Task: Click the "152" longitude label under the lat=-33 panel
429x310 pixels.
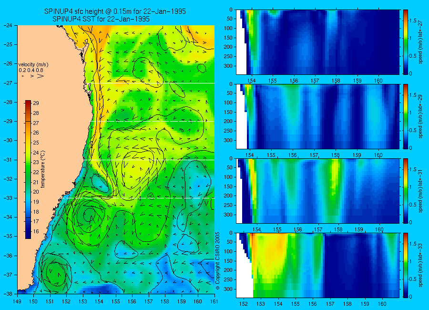Action: pyautogui.click(x=243, y=304)
